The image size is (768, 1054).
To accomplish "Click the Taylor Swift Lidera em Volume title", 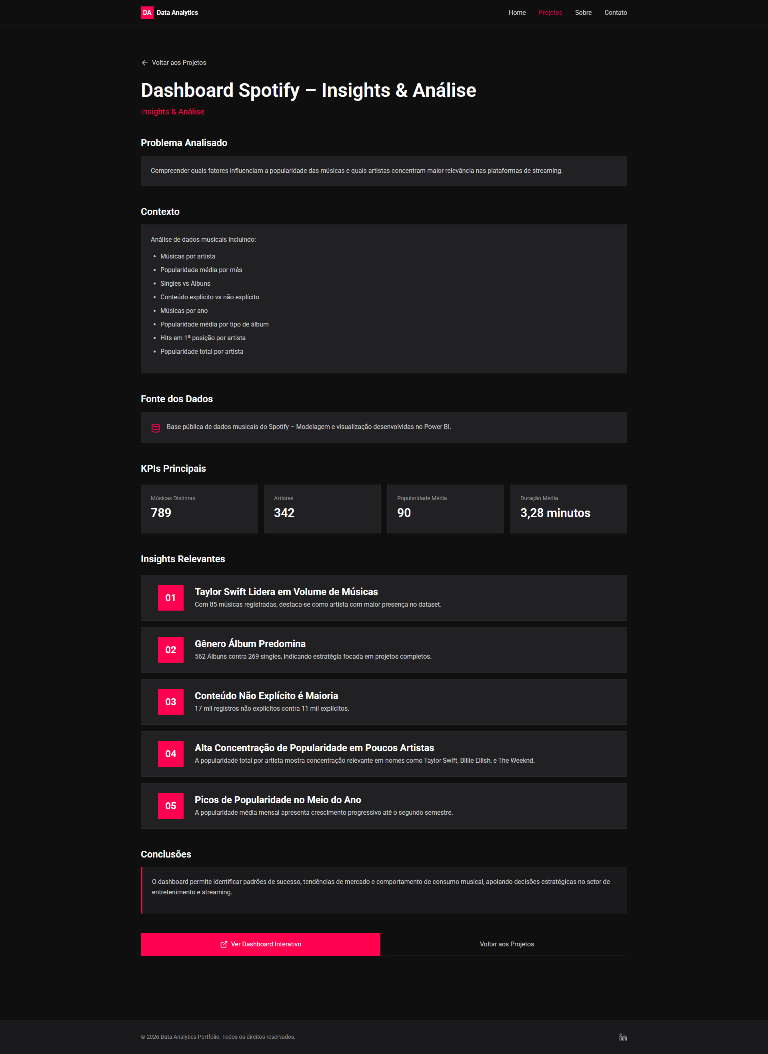I will [286, 592].
